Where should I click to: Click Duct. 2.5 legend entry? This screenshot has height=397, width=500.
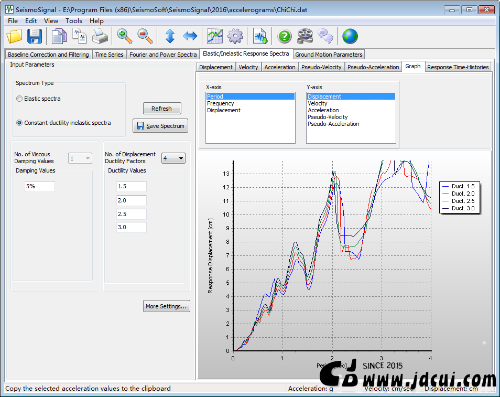point(459,201)
